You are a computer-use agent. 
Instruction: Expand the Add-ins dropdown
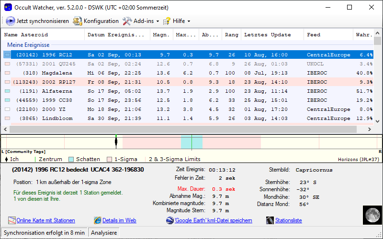click(158, 21)
